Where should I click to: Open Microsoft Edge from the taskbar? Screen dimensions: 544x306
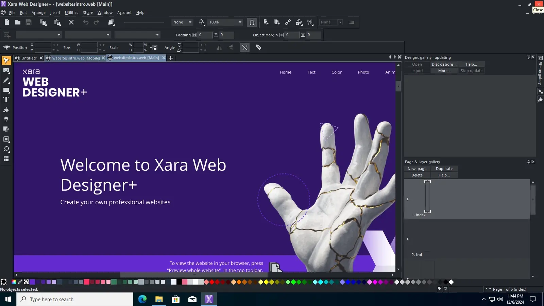(x=142, y=299)
